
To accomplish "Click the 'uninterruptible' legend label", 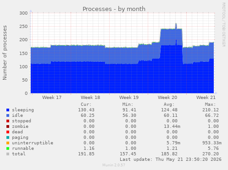I will [33, 143].
